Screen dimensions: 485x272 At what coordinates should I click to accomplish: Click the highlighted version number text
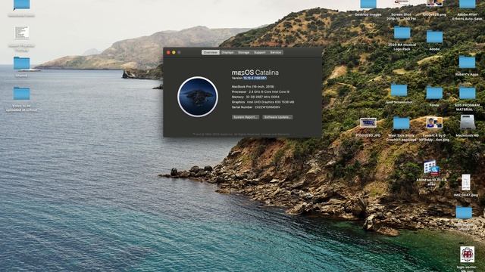click(255, 78)
